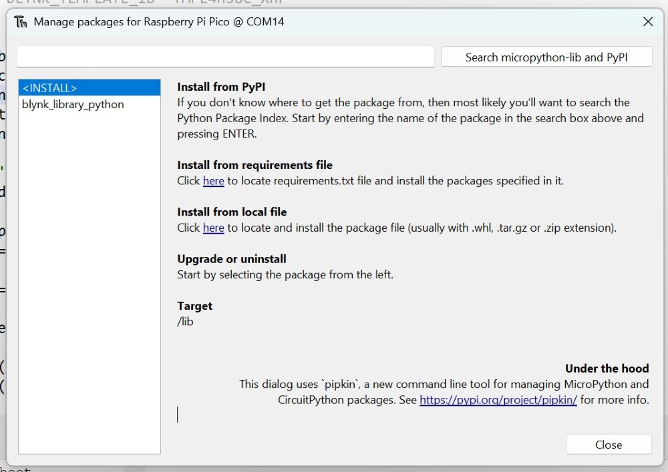Click the 'Upgrade or uninstall' heading
This screenshot has height=472, width=668.
tap(232, 259)
